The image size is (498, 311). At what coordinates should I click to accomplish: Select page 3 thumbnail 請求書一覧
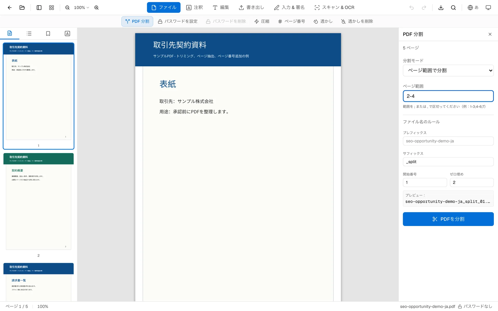38,282
